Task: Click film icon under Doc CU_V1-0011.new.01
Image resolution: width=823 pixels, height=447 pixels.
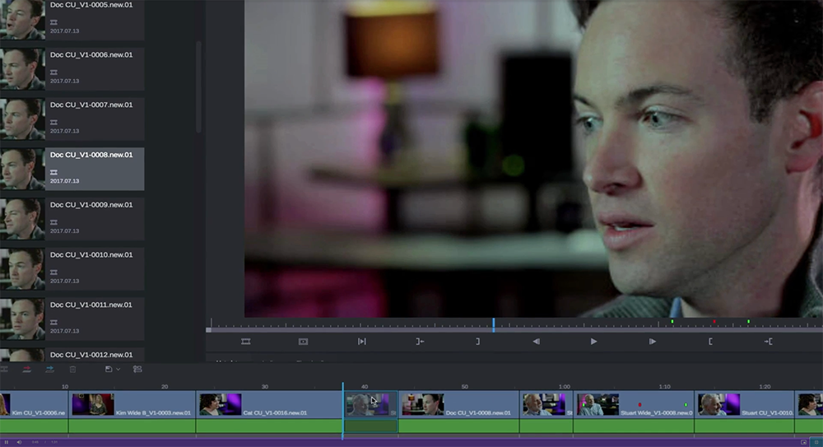Action: coord(53,322)
